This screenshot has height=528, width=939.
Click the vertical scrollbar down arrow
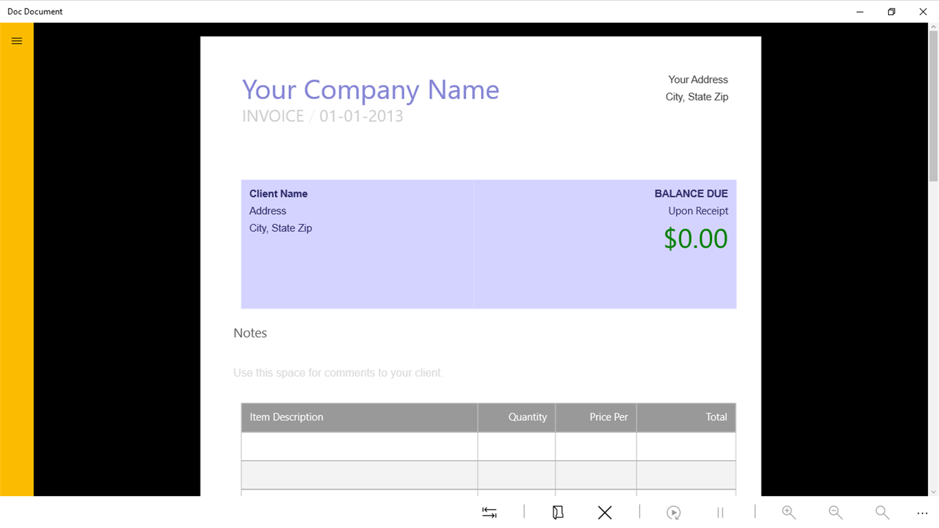click(933, 491)
